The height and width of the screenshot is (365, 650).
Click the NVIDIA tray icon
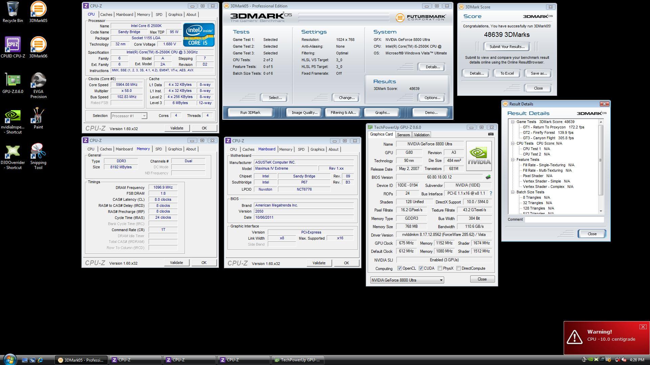click(590, 360)
